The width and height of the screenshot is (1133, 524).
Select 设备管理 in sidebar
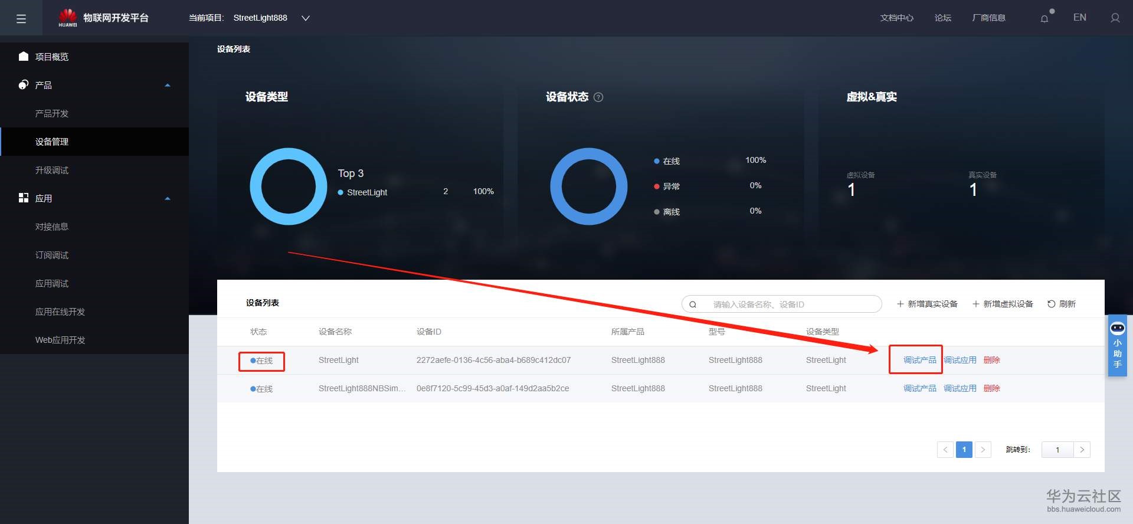tap(94, 142)
